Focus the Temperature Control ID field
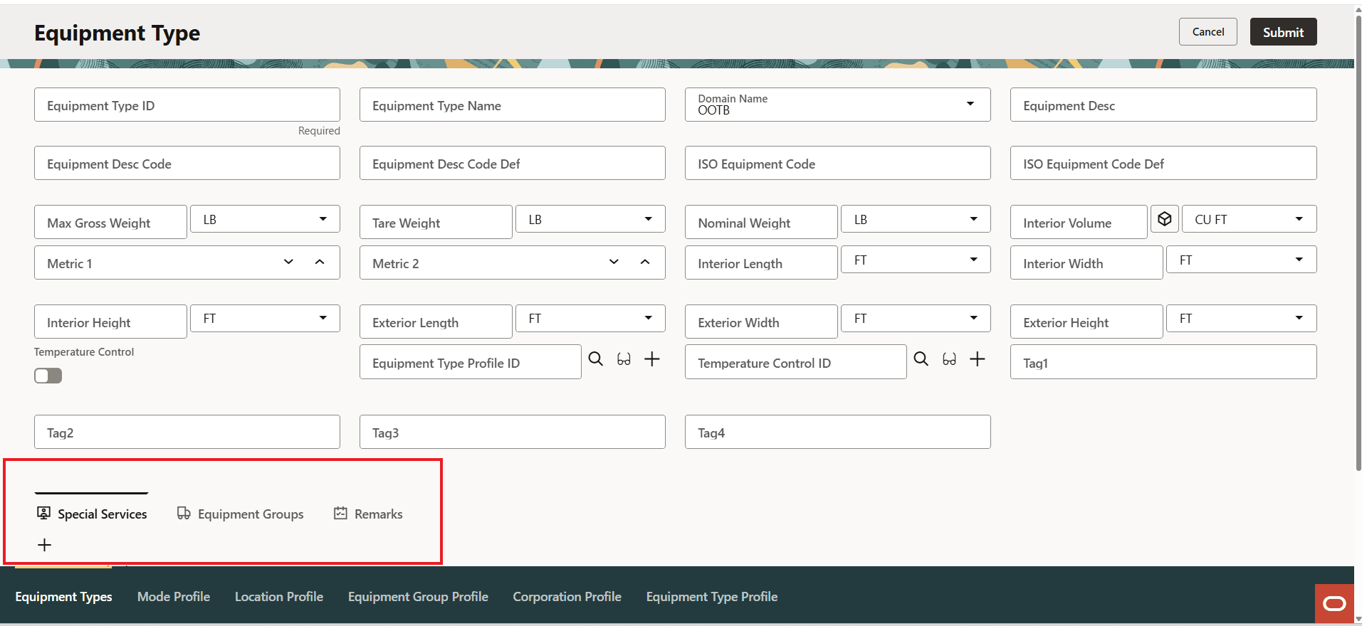Viewport: 1362px width, 626px height. [796, 362]
